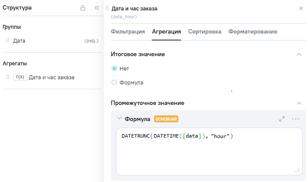
Task: Click drag handle in the panel title
Action: [x=108, y=8]
